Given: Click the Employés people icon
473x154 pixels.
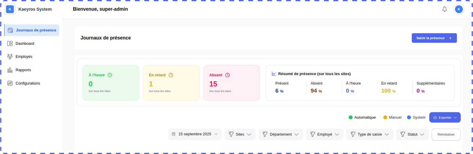Looking at the screenshot, I should pyautogui.click(x=10, y=57).
